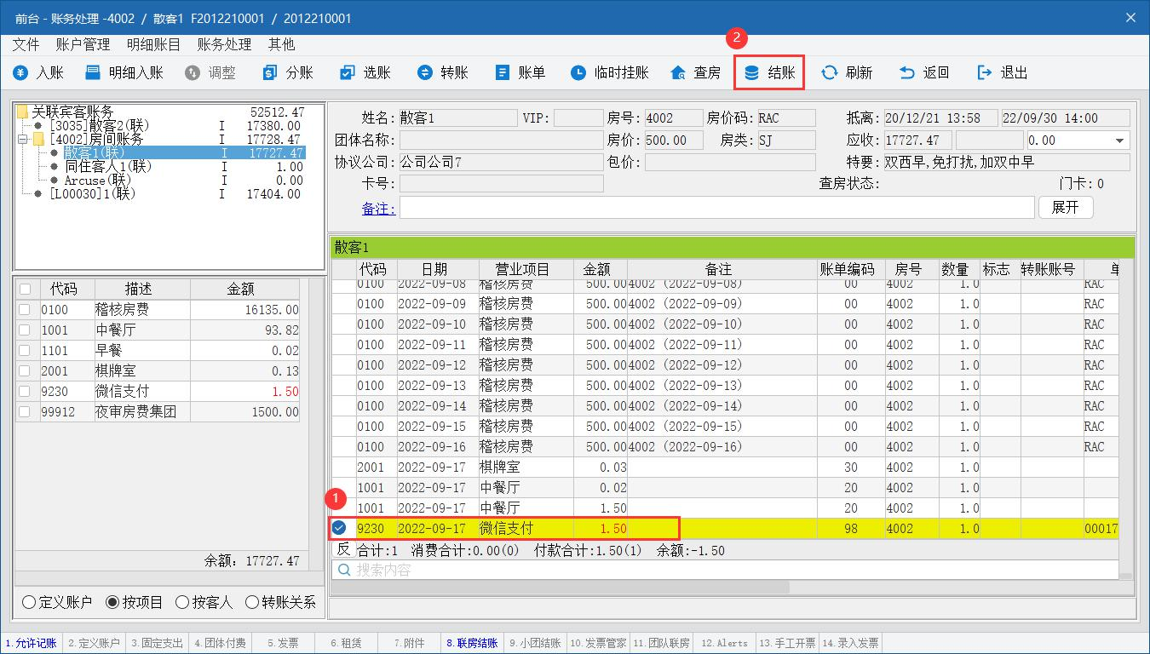Collapse the [4002]房间账务 tree node

(22, 139)
